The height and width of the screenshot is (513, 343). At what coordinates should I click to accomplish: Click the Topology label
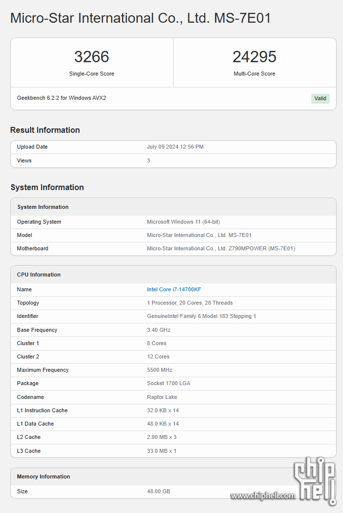coord(28,303)
